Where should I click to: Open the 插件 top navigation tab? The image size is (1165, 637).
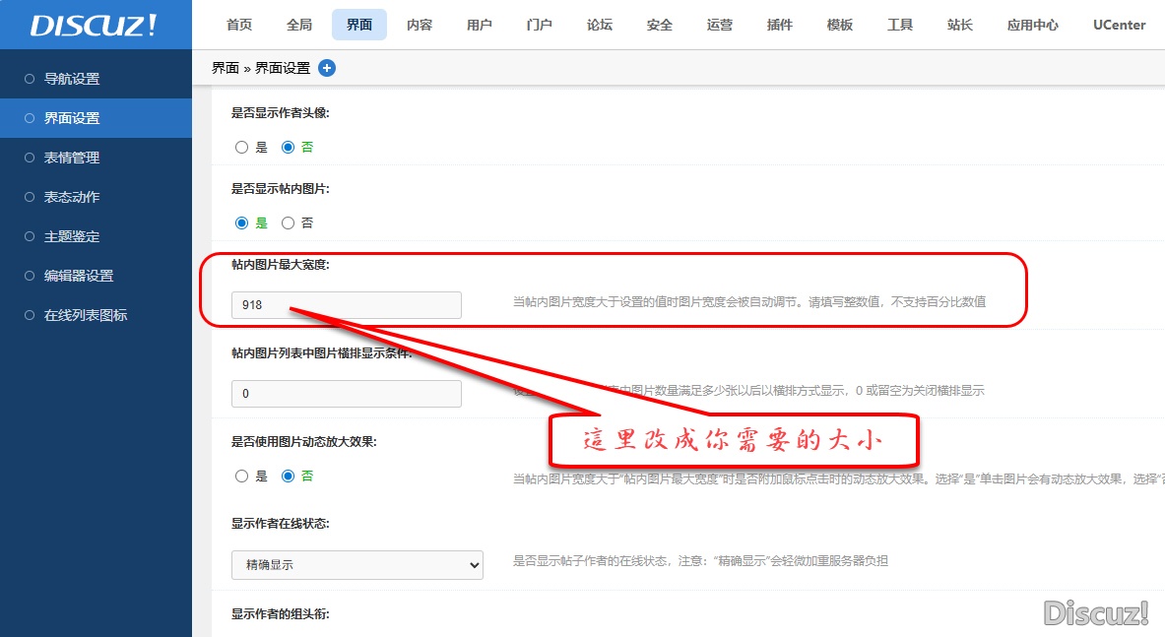point(779,25)
